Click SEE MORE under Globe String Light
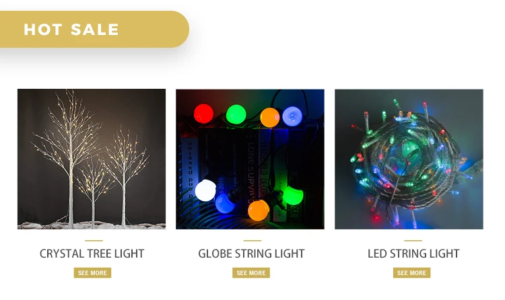Screen dimensions: 505x300 251,272
